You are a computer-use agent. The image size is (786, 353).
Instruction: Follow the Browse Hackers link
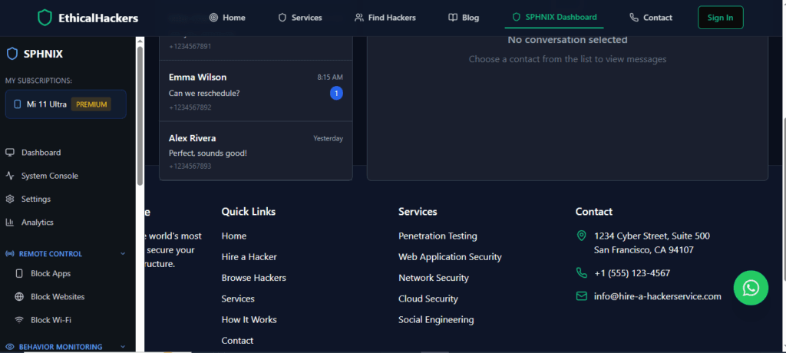coord(253,277)
